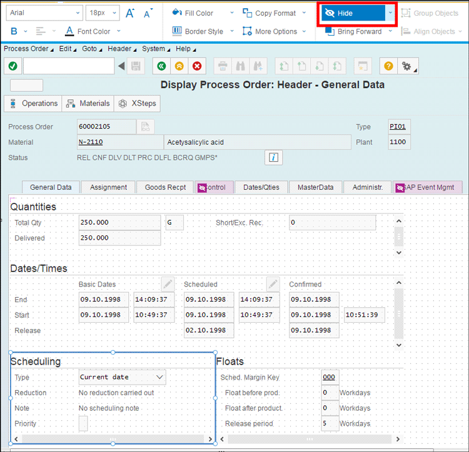Click edit pencil beside Basic Dates
Screen dimensions: 469x452
pos(167,284)
